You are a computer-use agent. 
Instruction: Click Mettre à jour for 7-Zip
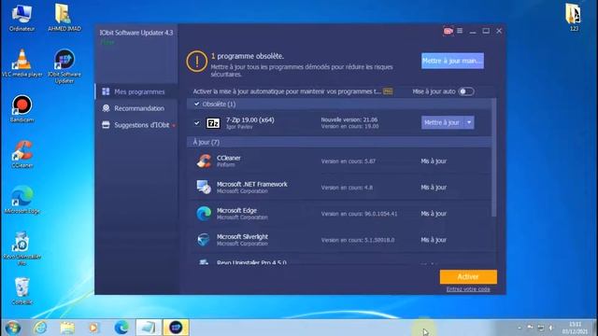pos(443,122)
